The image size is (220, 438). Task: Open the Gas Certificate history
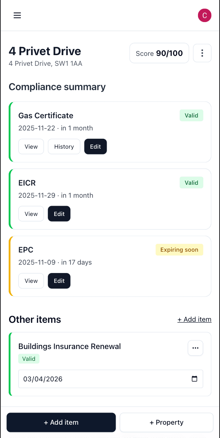64,146
